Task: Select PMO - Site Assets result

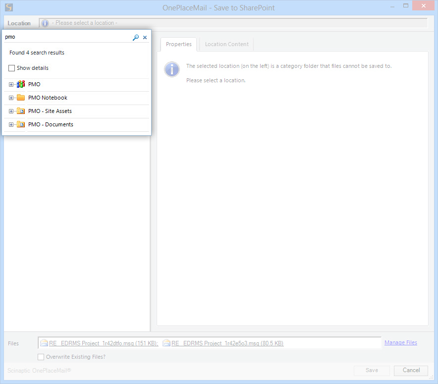Action: click(x=50, y=111)
